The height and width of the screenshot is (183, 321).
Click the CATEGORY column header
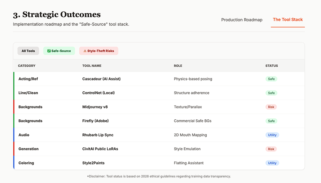pyautogui.click(x=27, y=66)
